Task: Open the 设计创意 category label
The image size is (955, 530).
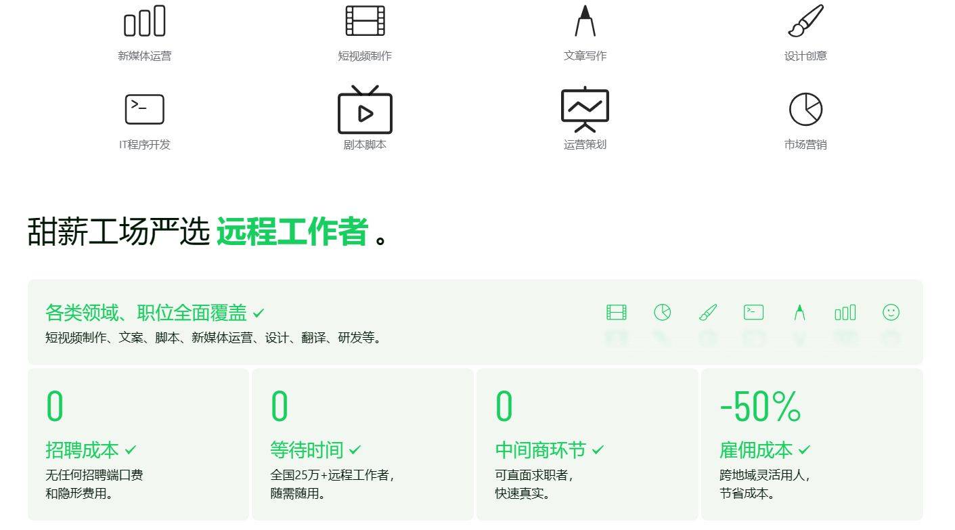Action: click(x=805, y=56)
